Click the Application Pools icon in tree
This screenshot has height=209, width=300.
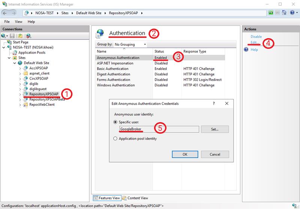[15, 53]
